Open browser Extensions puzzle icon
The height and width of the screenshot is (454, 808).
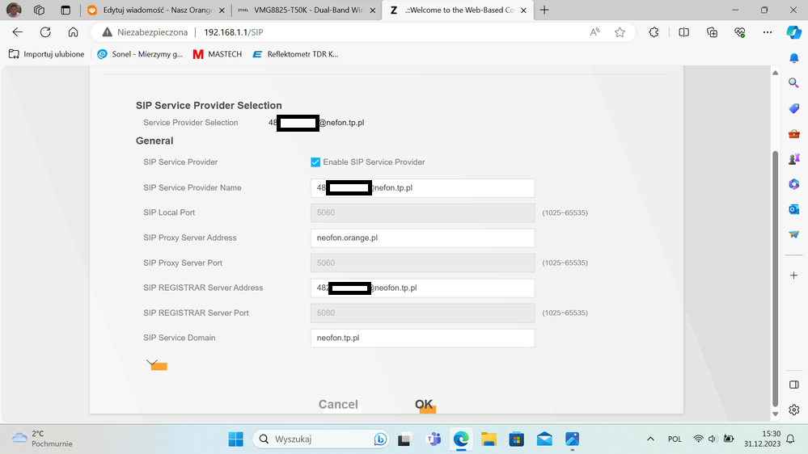point(654,32)
